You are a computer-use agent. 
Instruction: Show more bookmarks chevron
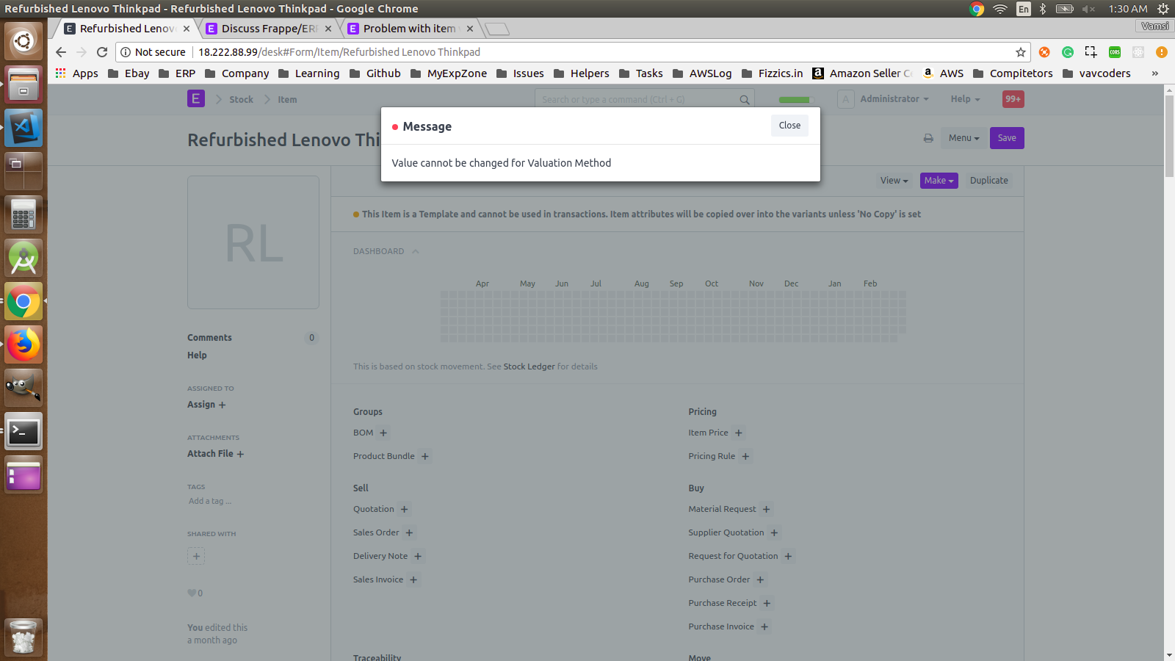[1155, 73]
